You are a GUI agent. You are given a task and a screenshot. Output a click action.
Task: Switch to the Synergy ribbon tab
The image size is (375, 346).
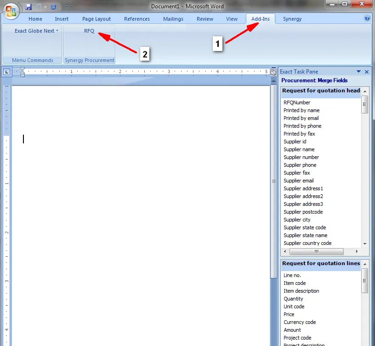(292, 19)
